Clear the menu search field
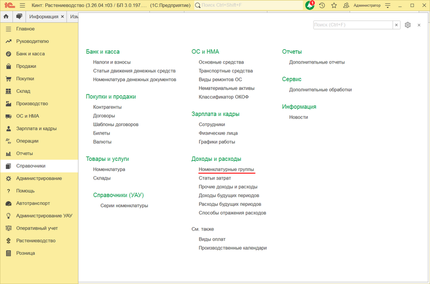 [396, 25]
